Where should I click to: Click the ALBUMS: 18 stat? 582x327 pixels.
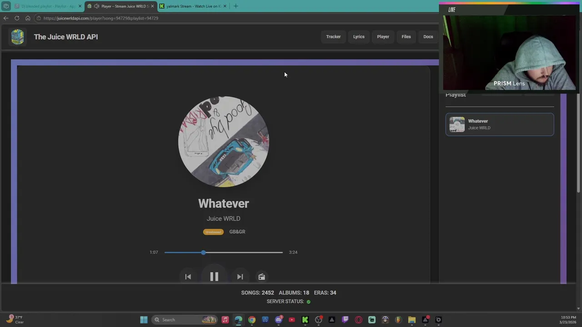click(294, 292)
